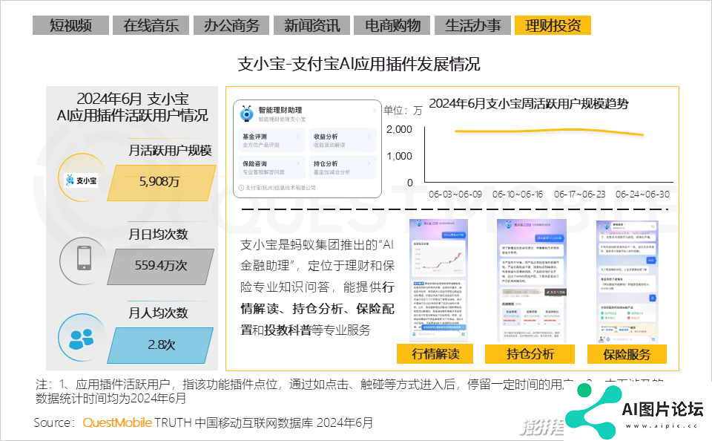Click the QuestMobile source link text
The image size is (712, 441).
click(117, 423)
